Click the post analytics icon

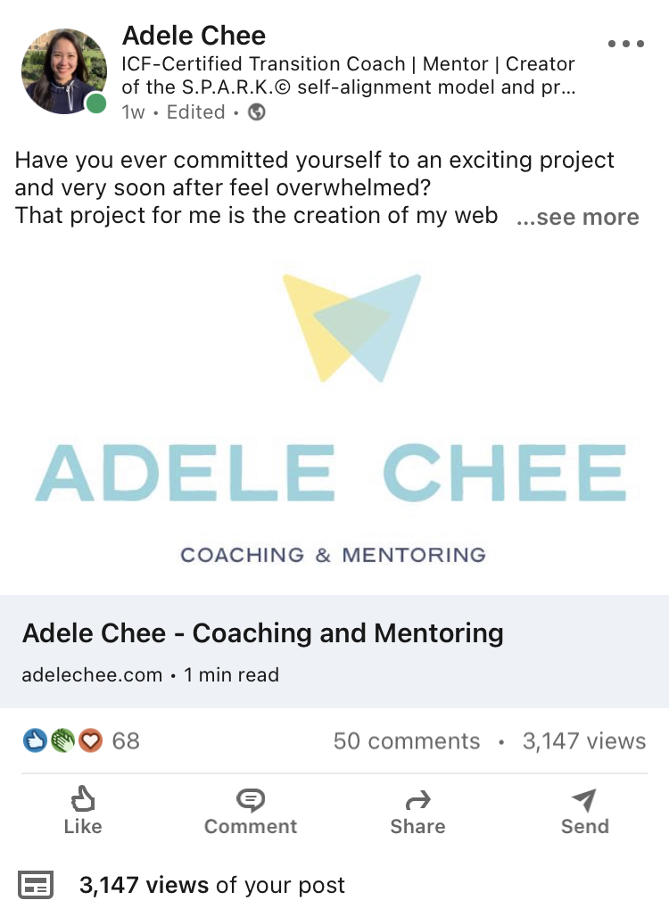click(36, 885)
